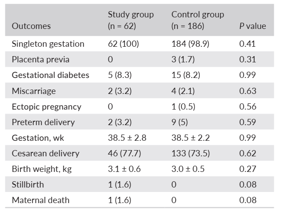Select the Cesarean delivery row label

coord(45,153)
